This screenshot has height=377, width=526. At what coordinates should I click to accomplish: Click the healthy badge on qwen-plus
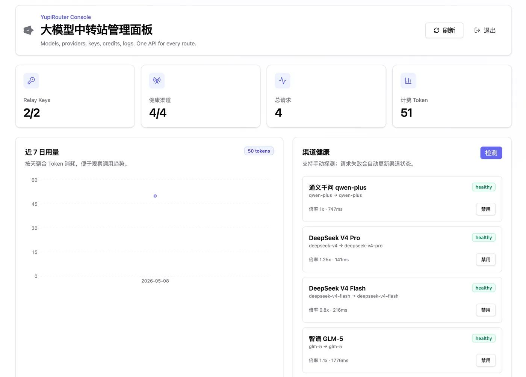[484, 187]
